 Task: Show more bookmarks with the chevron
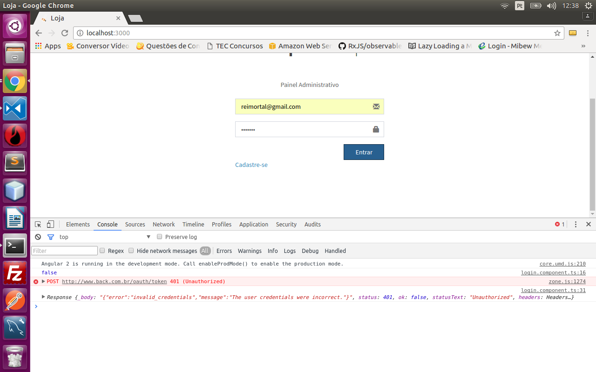point(583,46)
